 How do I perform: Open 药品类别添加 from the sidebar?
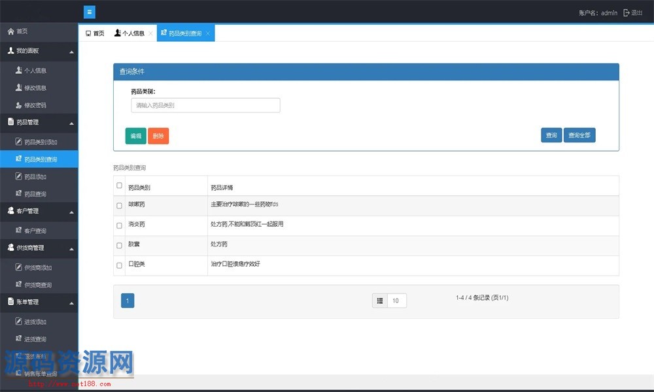(x=40, y=142)
